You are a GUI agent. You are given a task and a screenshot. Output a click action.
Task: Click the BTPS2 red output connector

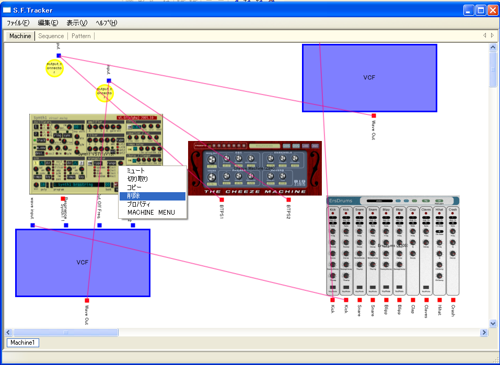288,200
